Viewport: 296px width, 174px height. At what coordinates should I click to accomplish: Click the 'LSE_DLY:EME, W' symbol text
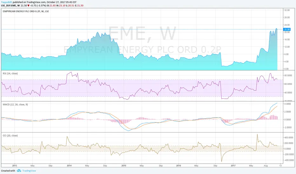(x=10, y=6)
